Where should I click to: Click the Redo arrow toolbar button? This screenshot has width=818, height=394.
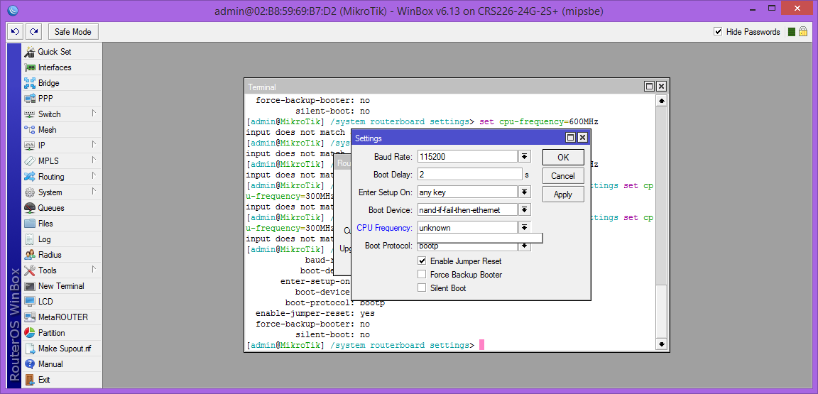34,32
